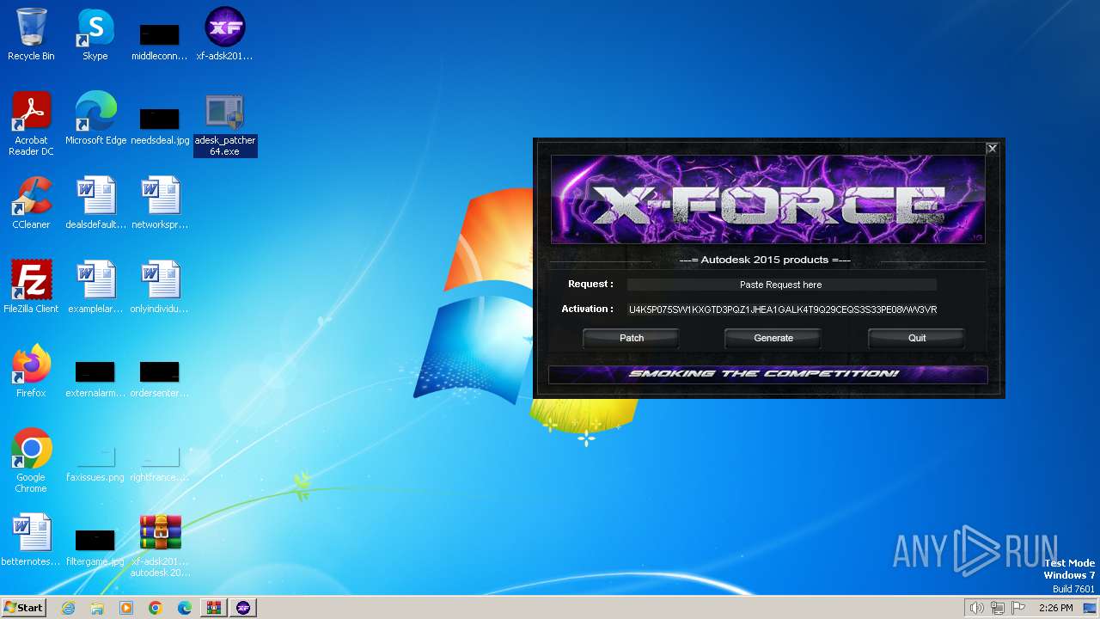Select the purple XF xf-adsk201... desktop icon
The height and width of the screenshot is (619, 1100).
[x=224, y=34]
